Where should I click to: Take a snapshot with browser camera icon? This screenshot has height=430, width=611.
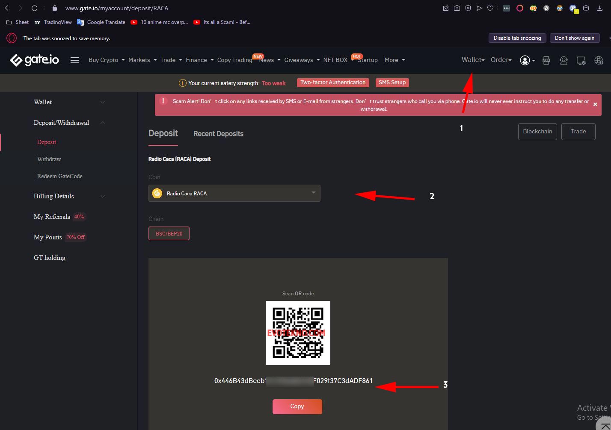point(457,8)
